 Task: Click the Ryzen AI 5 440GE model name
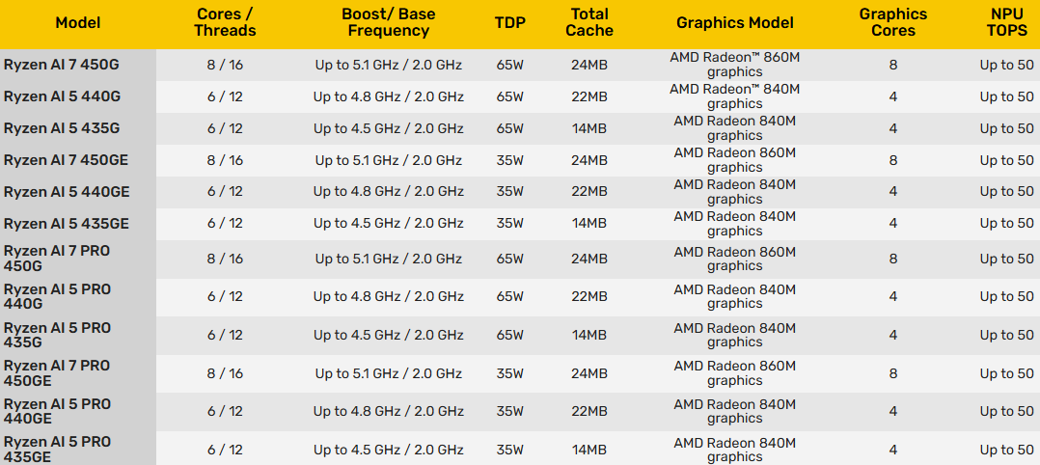click(67, 192)
